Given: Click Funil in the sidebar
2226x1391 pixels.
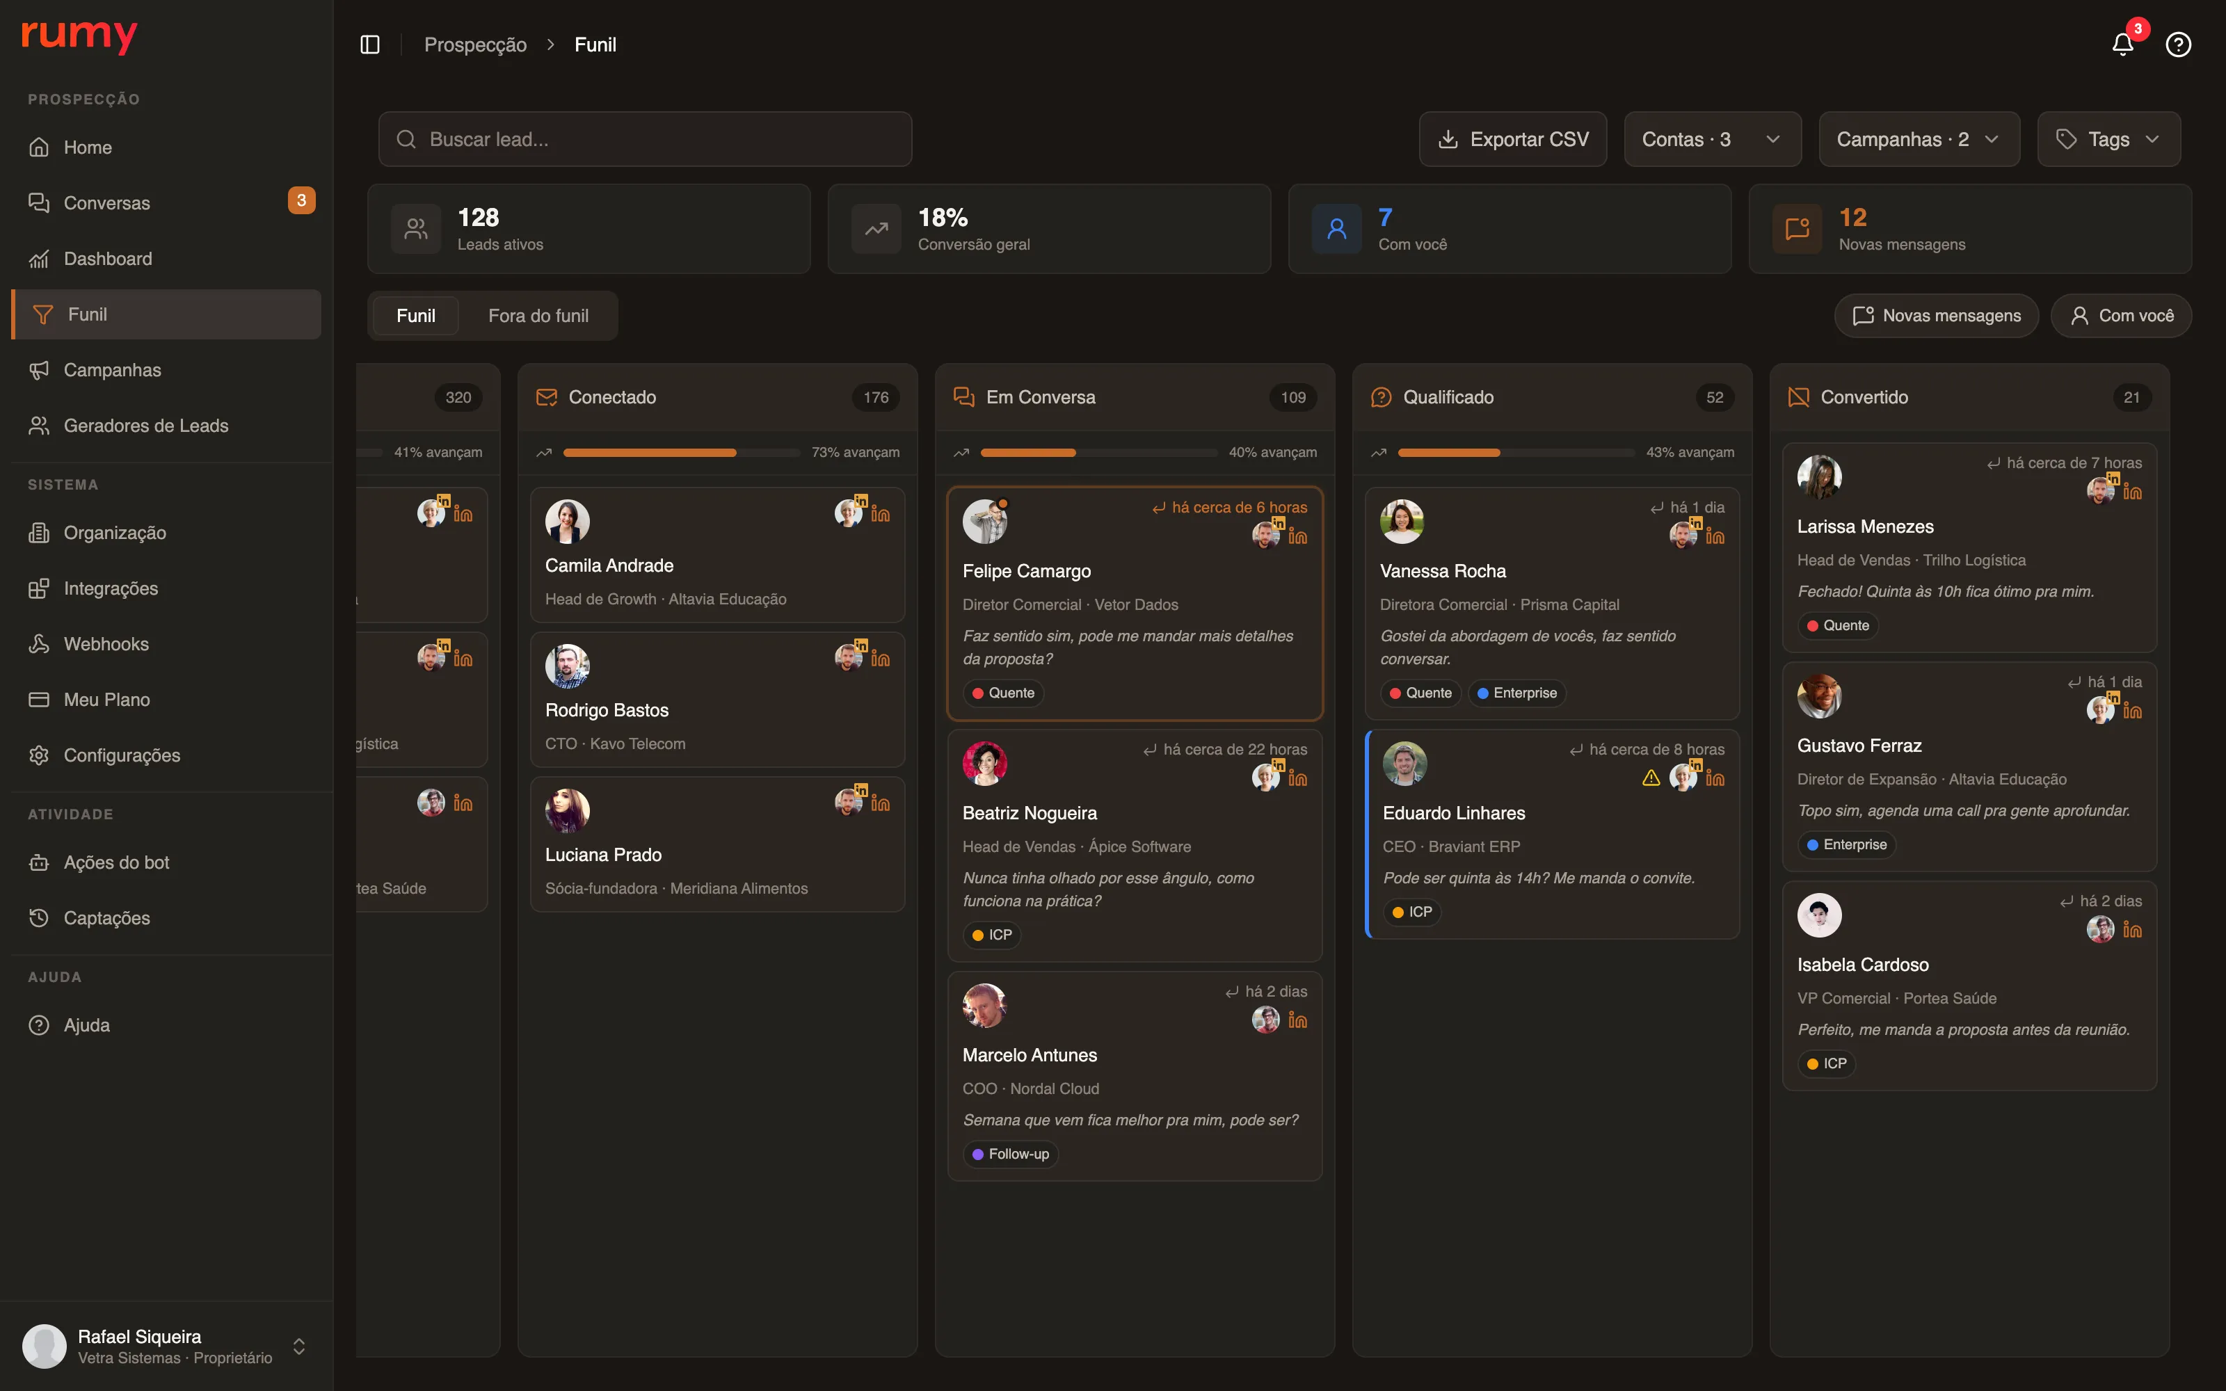Looking at the screenshot, I should click(166, 314).
